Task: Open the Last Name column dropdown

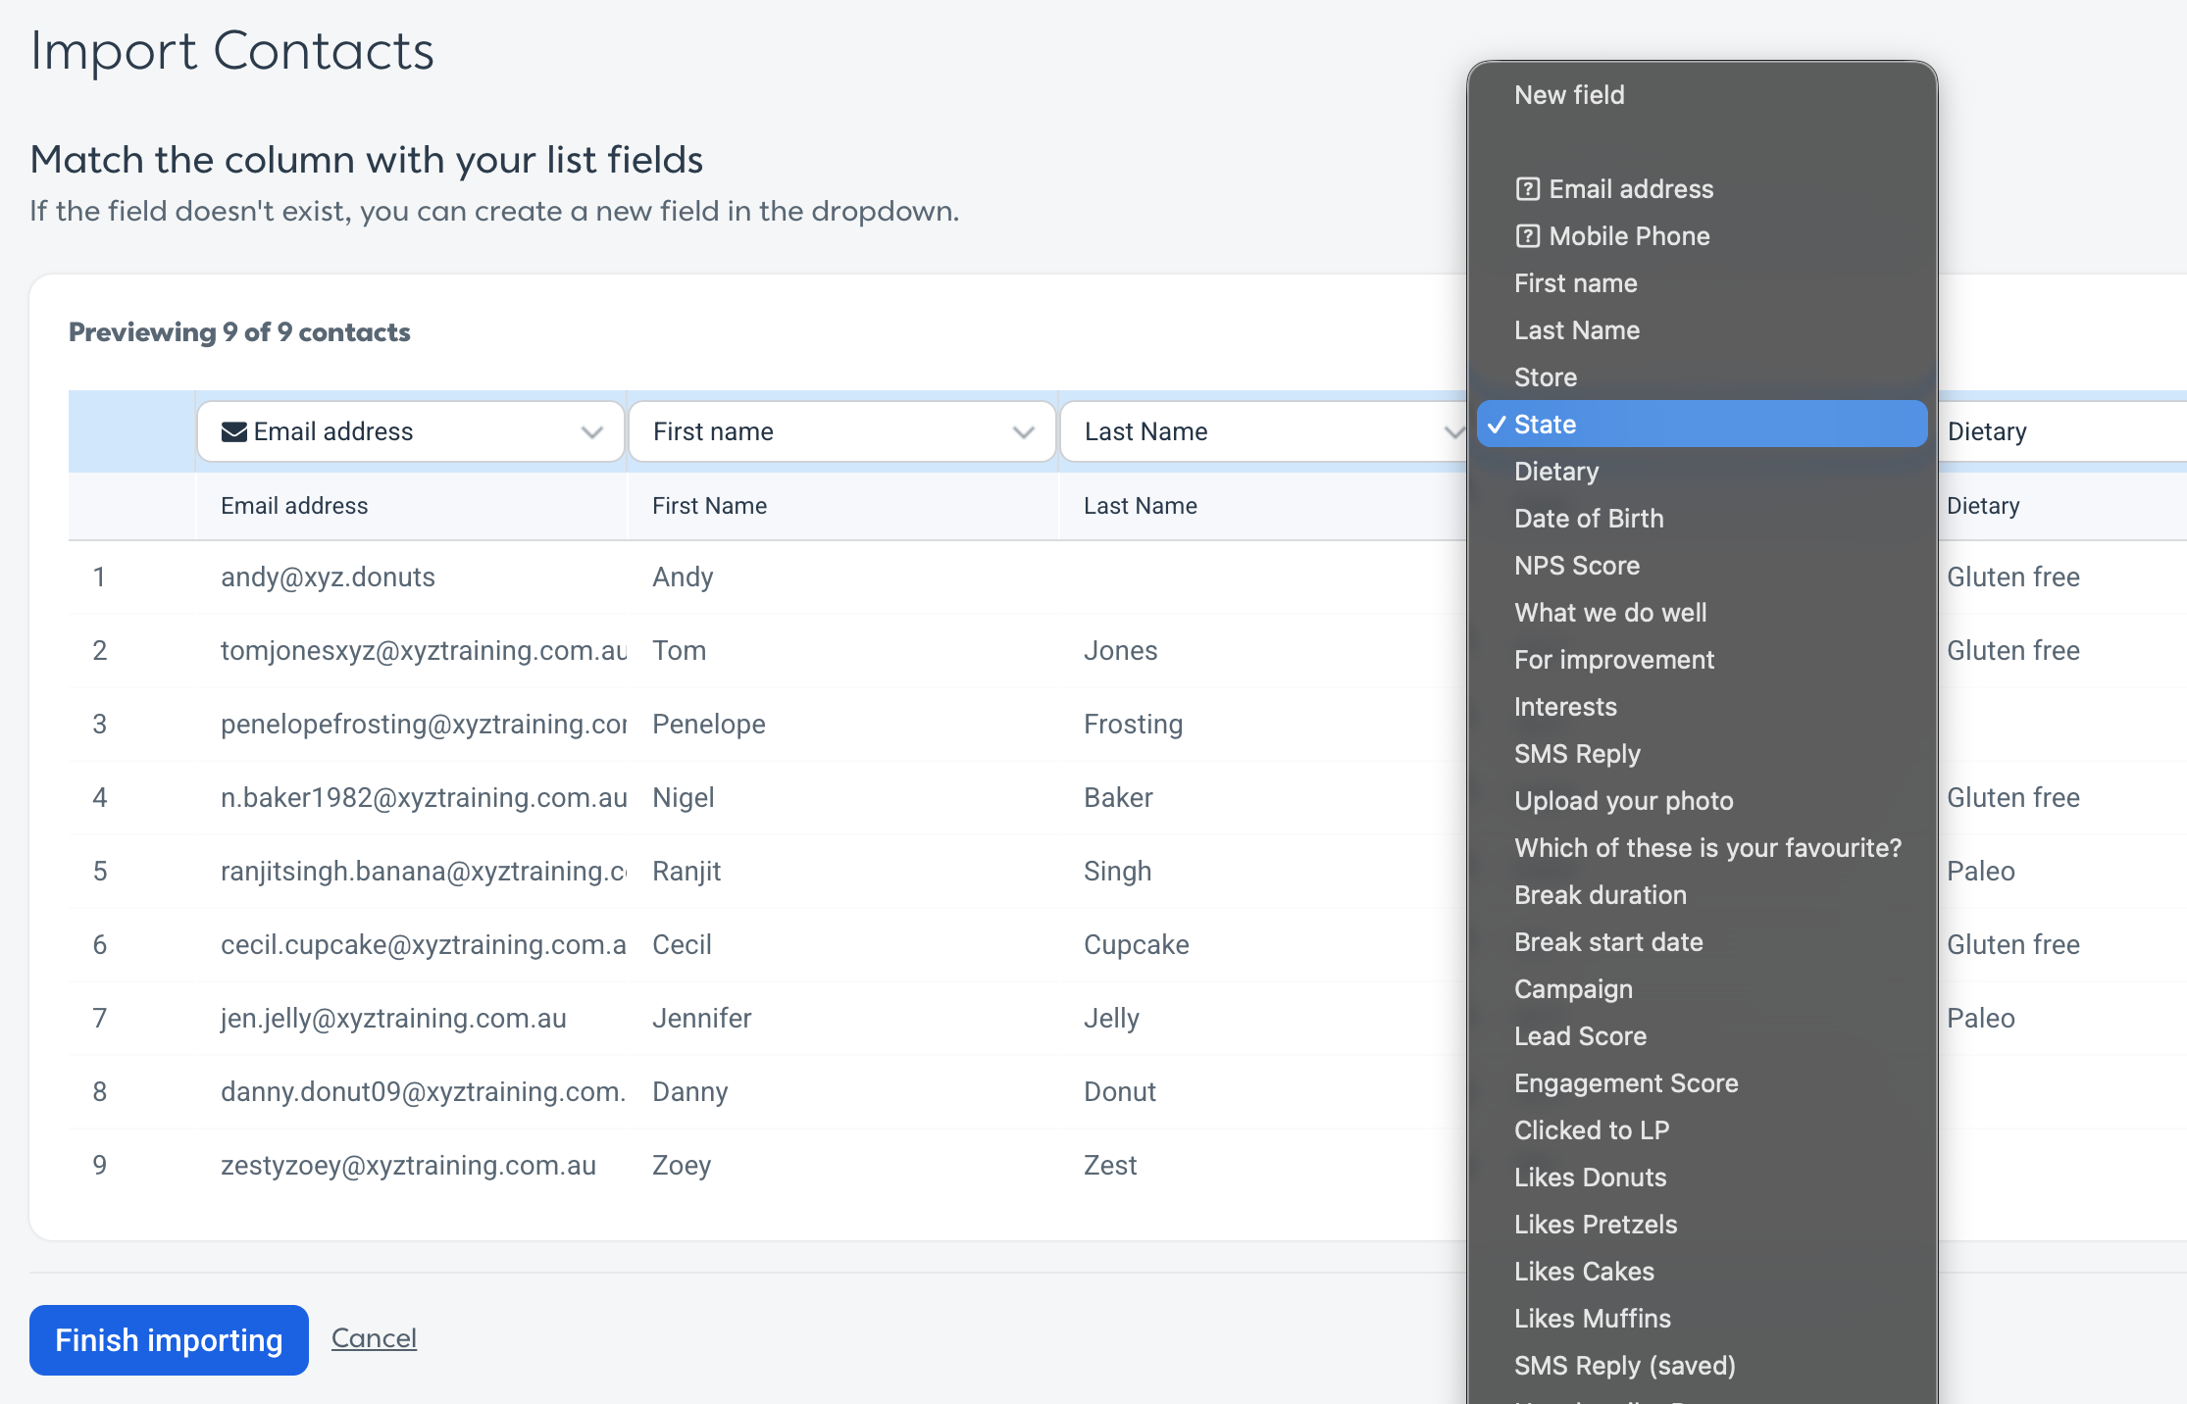Action: click(x=1265, y=431)
